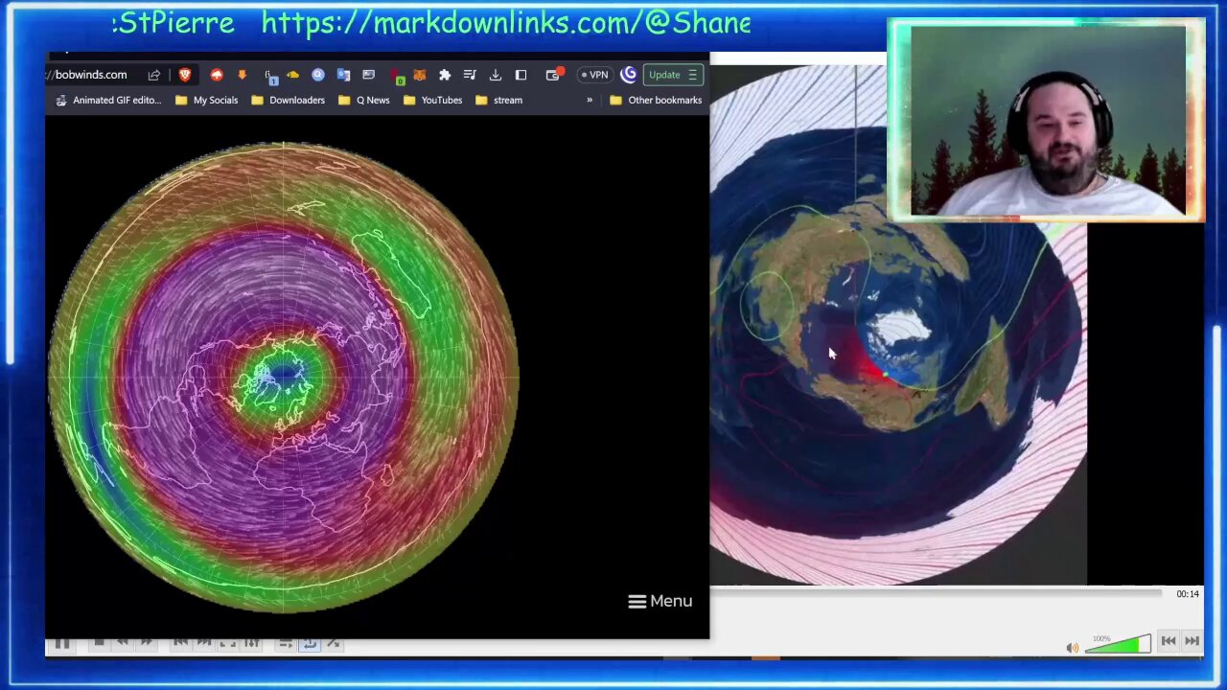The image size is (1227, 690).
Task: Open the YouTubes bookmark folder
Action: point(432,100)
